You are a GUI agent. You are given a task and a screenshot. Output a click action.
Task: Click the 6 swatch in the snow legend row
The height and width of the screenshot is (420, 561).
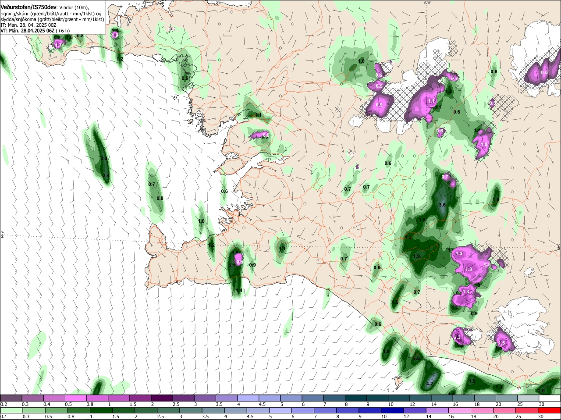pos(312,398)
